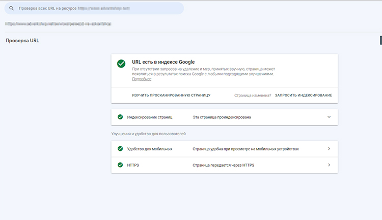This screenshot has width=382, height=220.
Task: Click the 'Страница изменена?' text
Action: coord(253,95)
